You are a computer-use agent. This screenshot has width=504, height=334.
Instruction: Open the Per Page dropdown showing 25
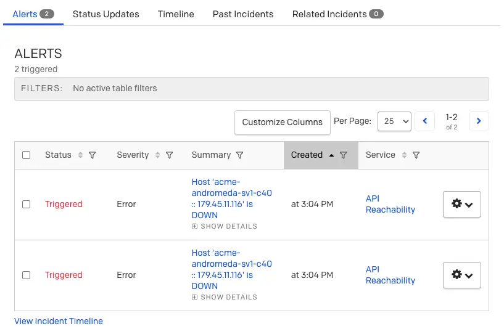point(394,121)
